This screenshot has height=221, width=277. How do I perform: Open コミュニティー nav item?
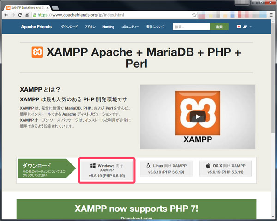click(x=130, y=27)
